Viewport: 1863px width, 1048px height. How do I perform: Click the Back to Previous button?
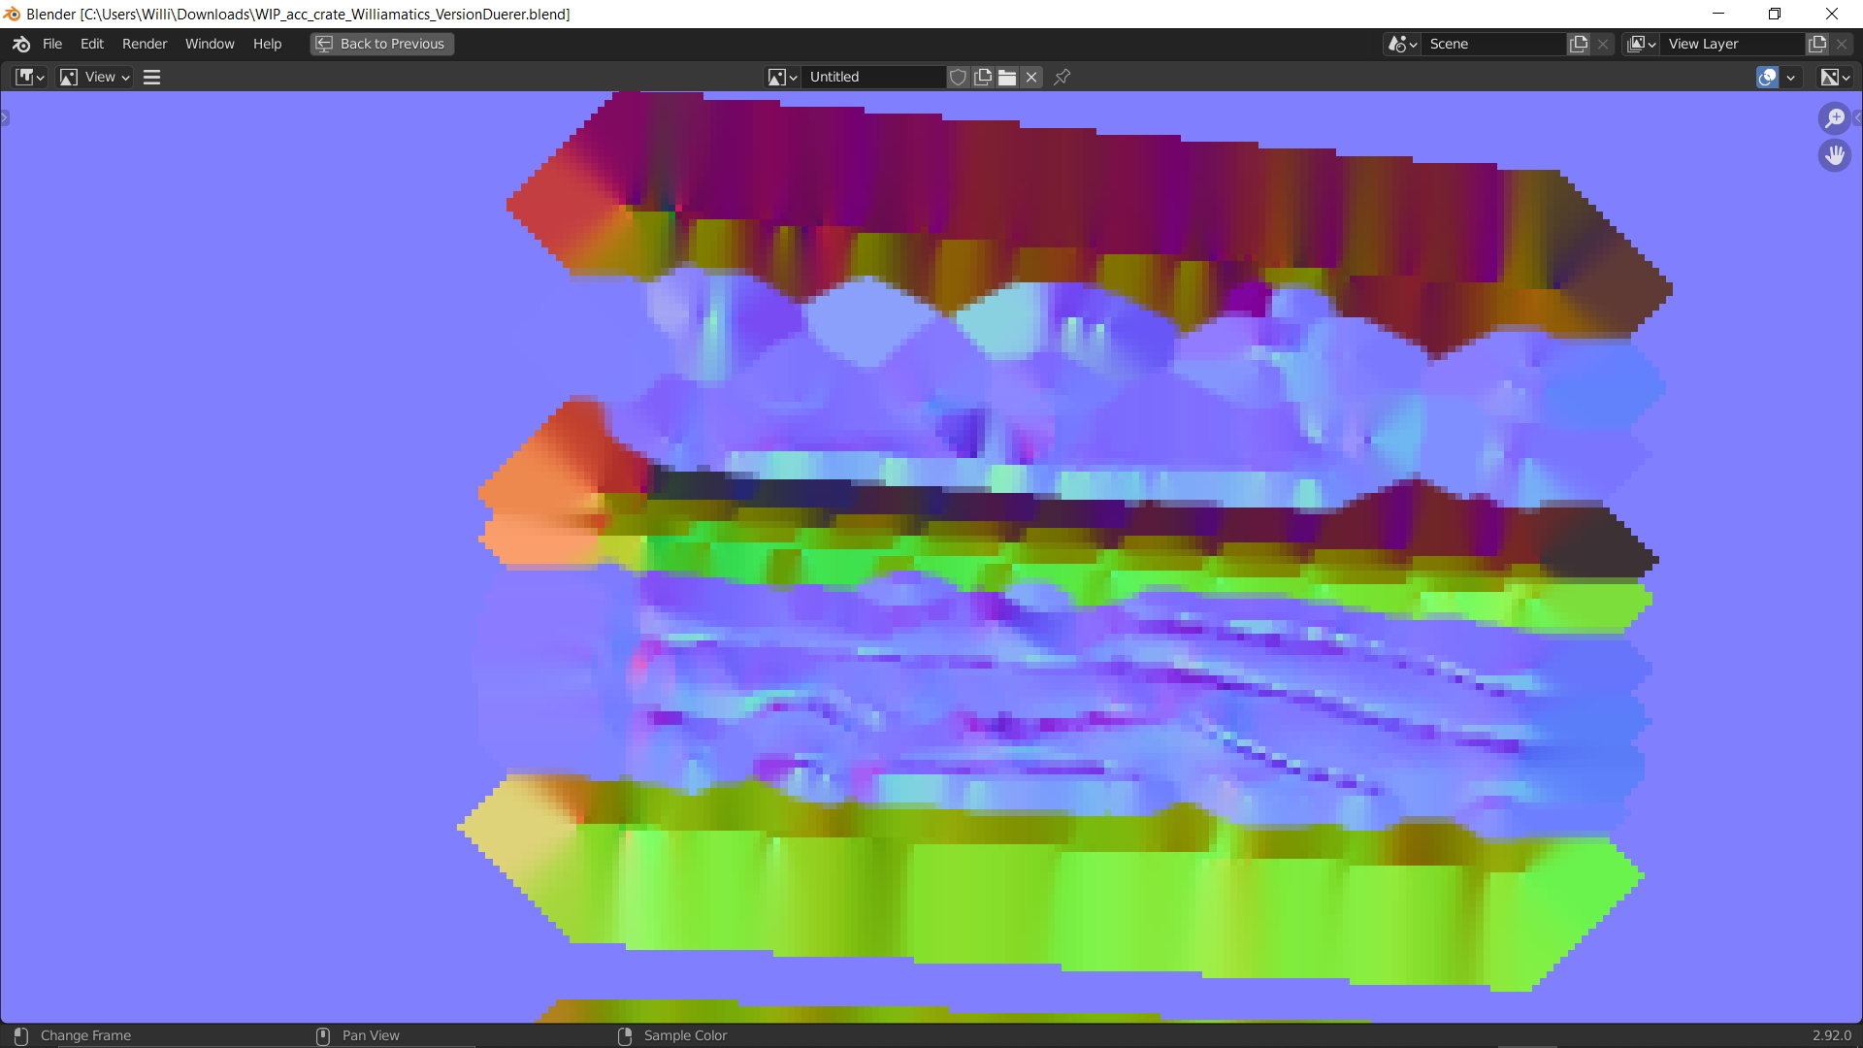(x=382, y=44)
